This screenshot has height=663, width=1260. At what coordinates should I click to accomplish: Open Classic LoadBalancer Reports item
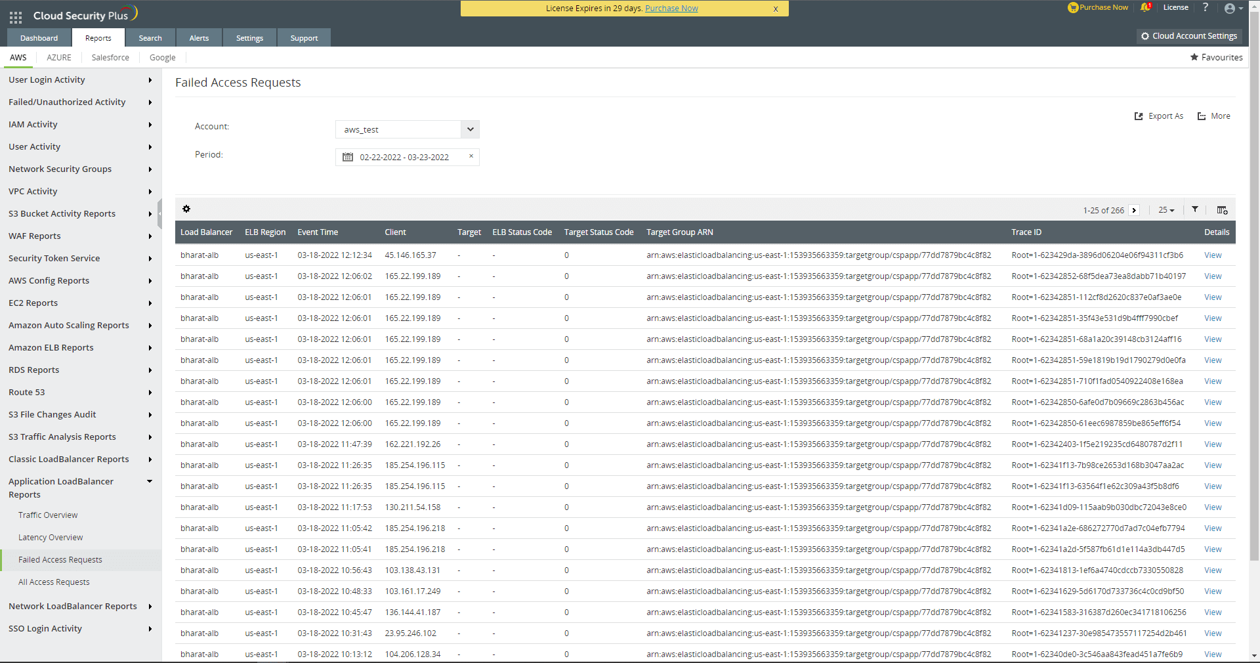click(81, 459)
